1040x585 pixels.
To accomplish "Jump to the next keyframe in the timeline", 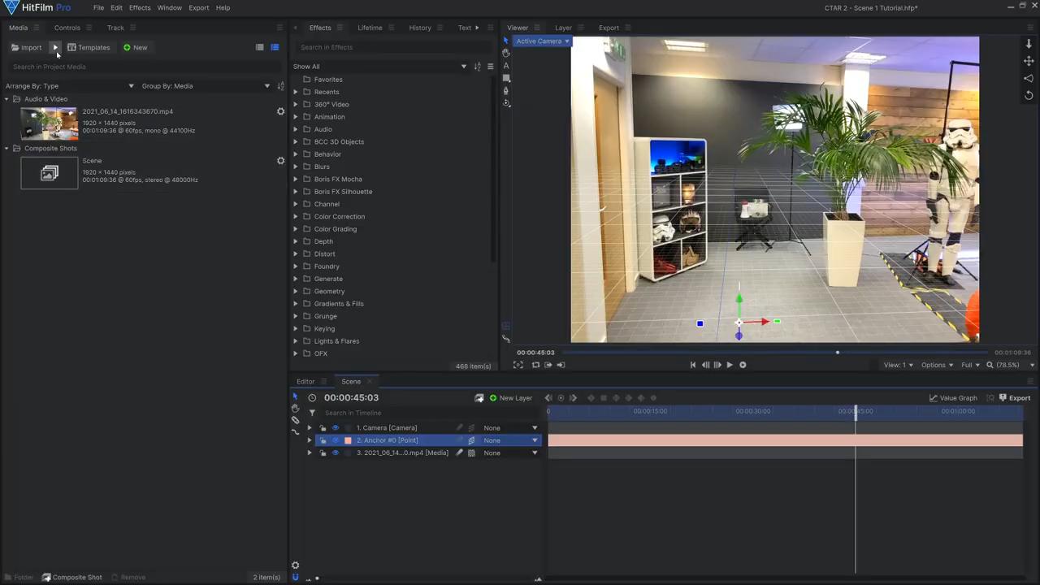I will 573,398.
